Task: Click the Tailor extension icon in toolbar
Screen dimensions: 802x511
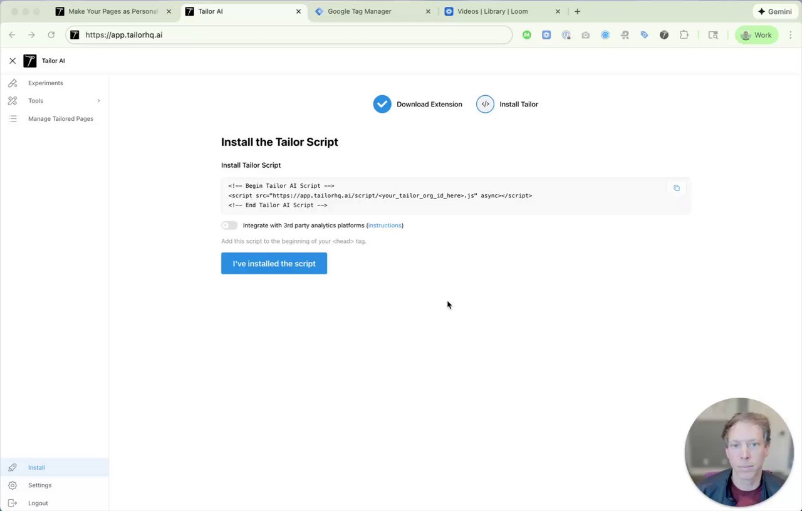Action: (664, 35)
